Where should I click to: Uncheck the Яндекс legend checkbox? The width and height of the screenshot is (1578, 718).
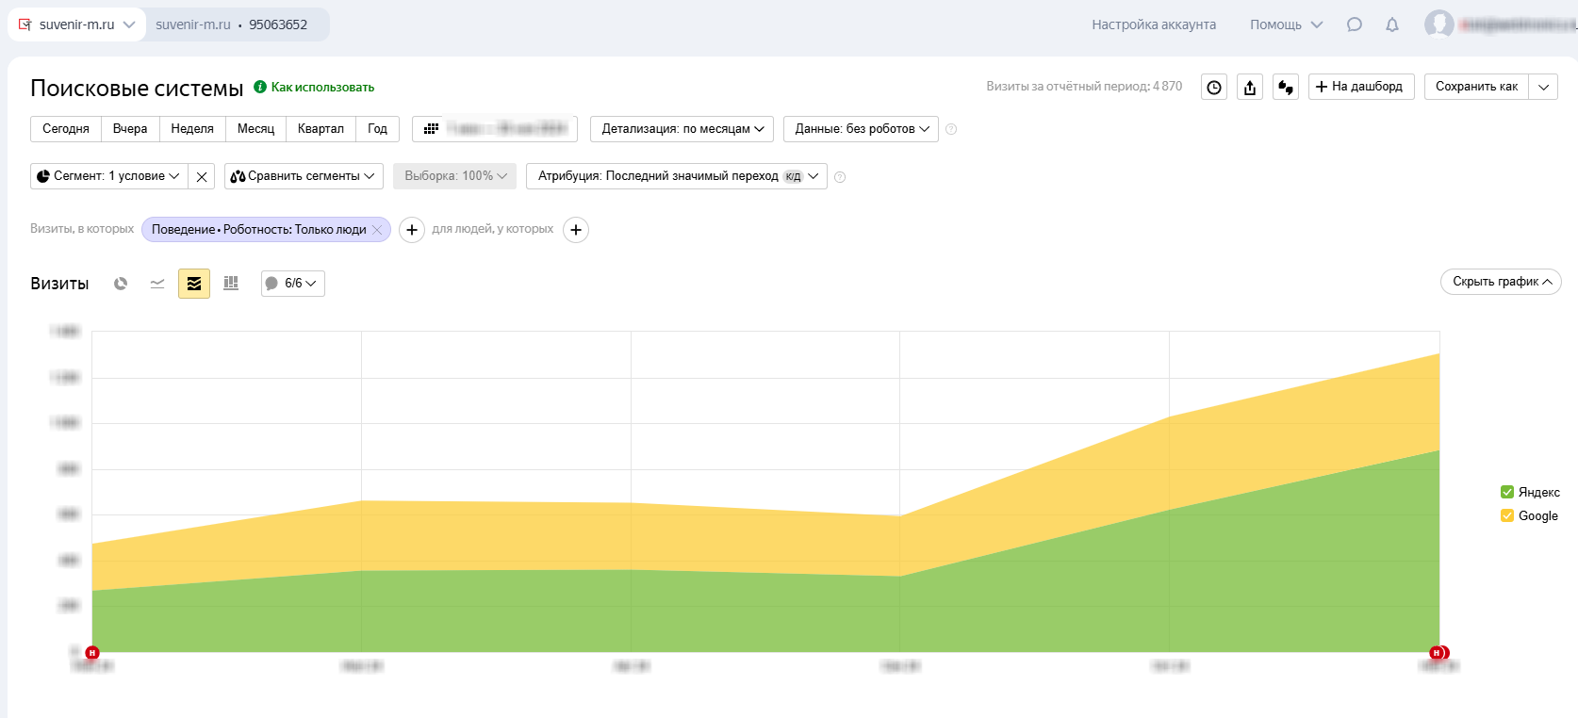click(x=1507, y=492)
